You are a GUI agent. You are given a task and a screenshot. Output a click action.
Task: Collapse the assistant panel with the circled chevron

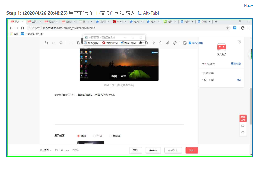click(240, 42)
